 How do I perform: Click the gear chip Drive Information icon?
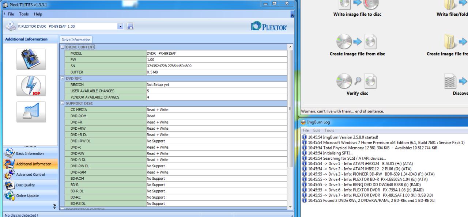pos(31,59)
